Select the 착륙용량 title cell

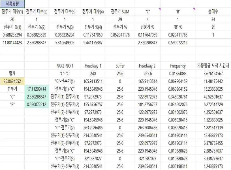coord(12,4)
